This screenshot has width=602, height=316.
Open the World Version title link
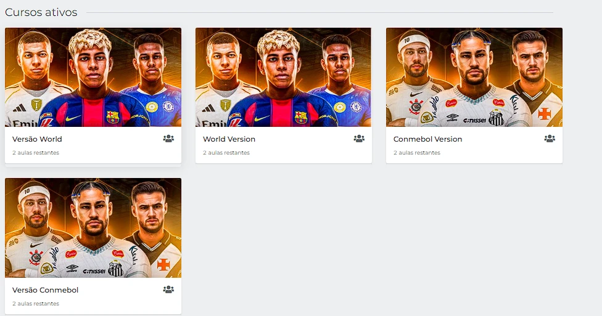pyautogui.click(x=229, y=139)
